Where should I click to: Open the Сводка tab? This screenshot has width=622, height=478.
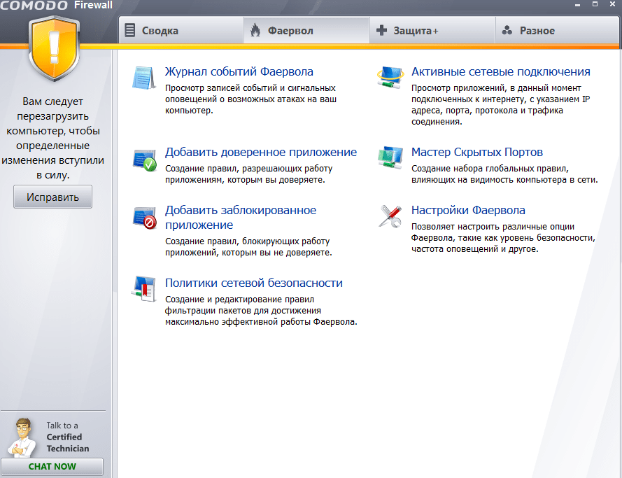pos(181,31)
